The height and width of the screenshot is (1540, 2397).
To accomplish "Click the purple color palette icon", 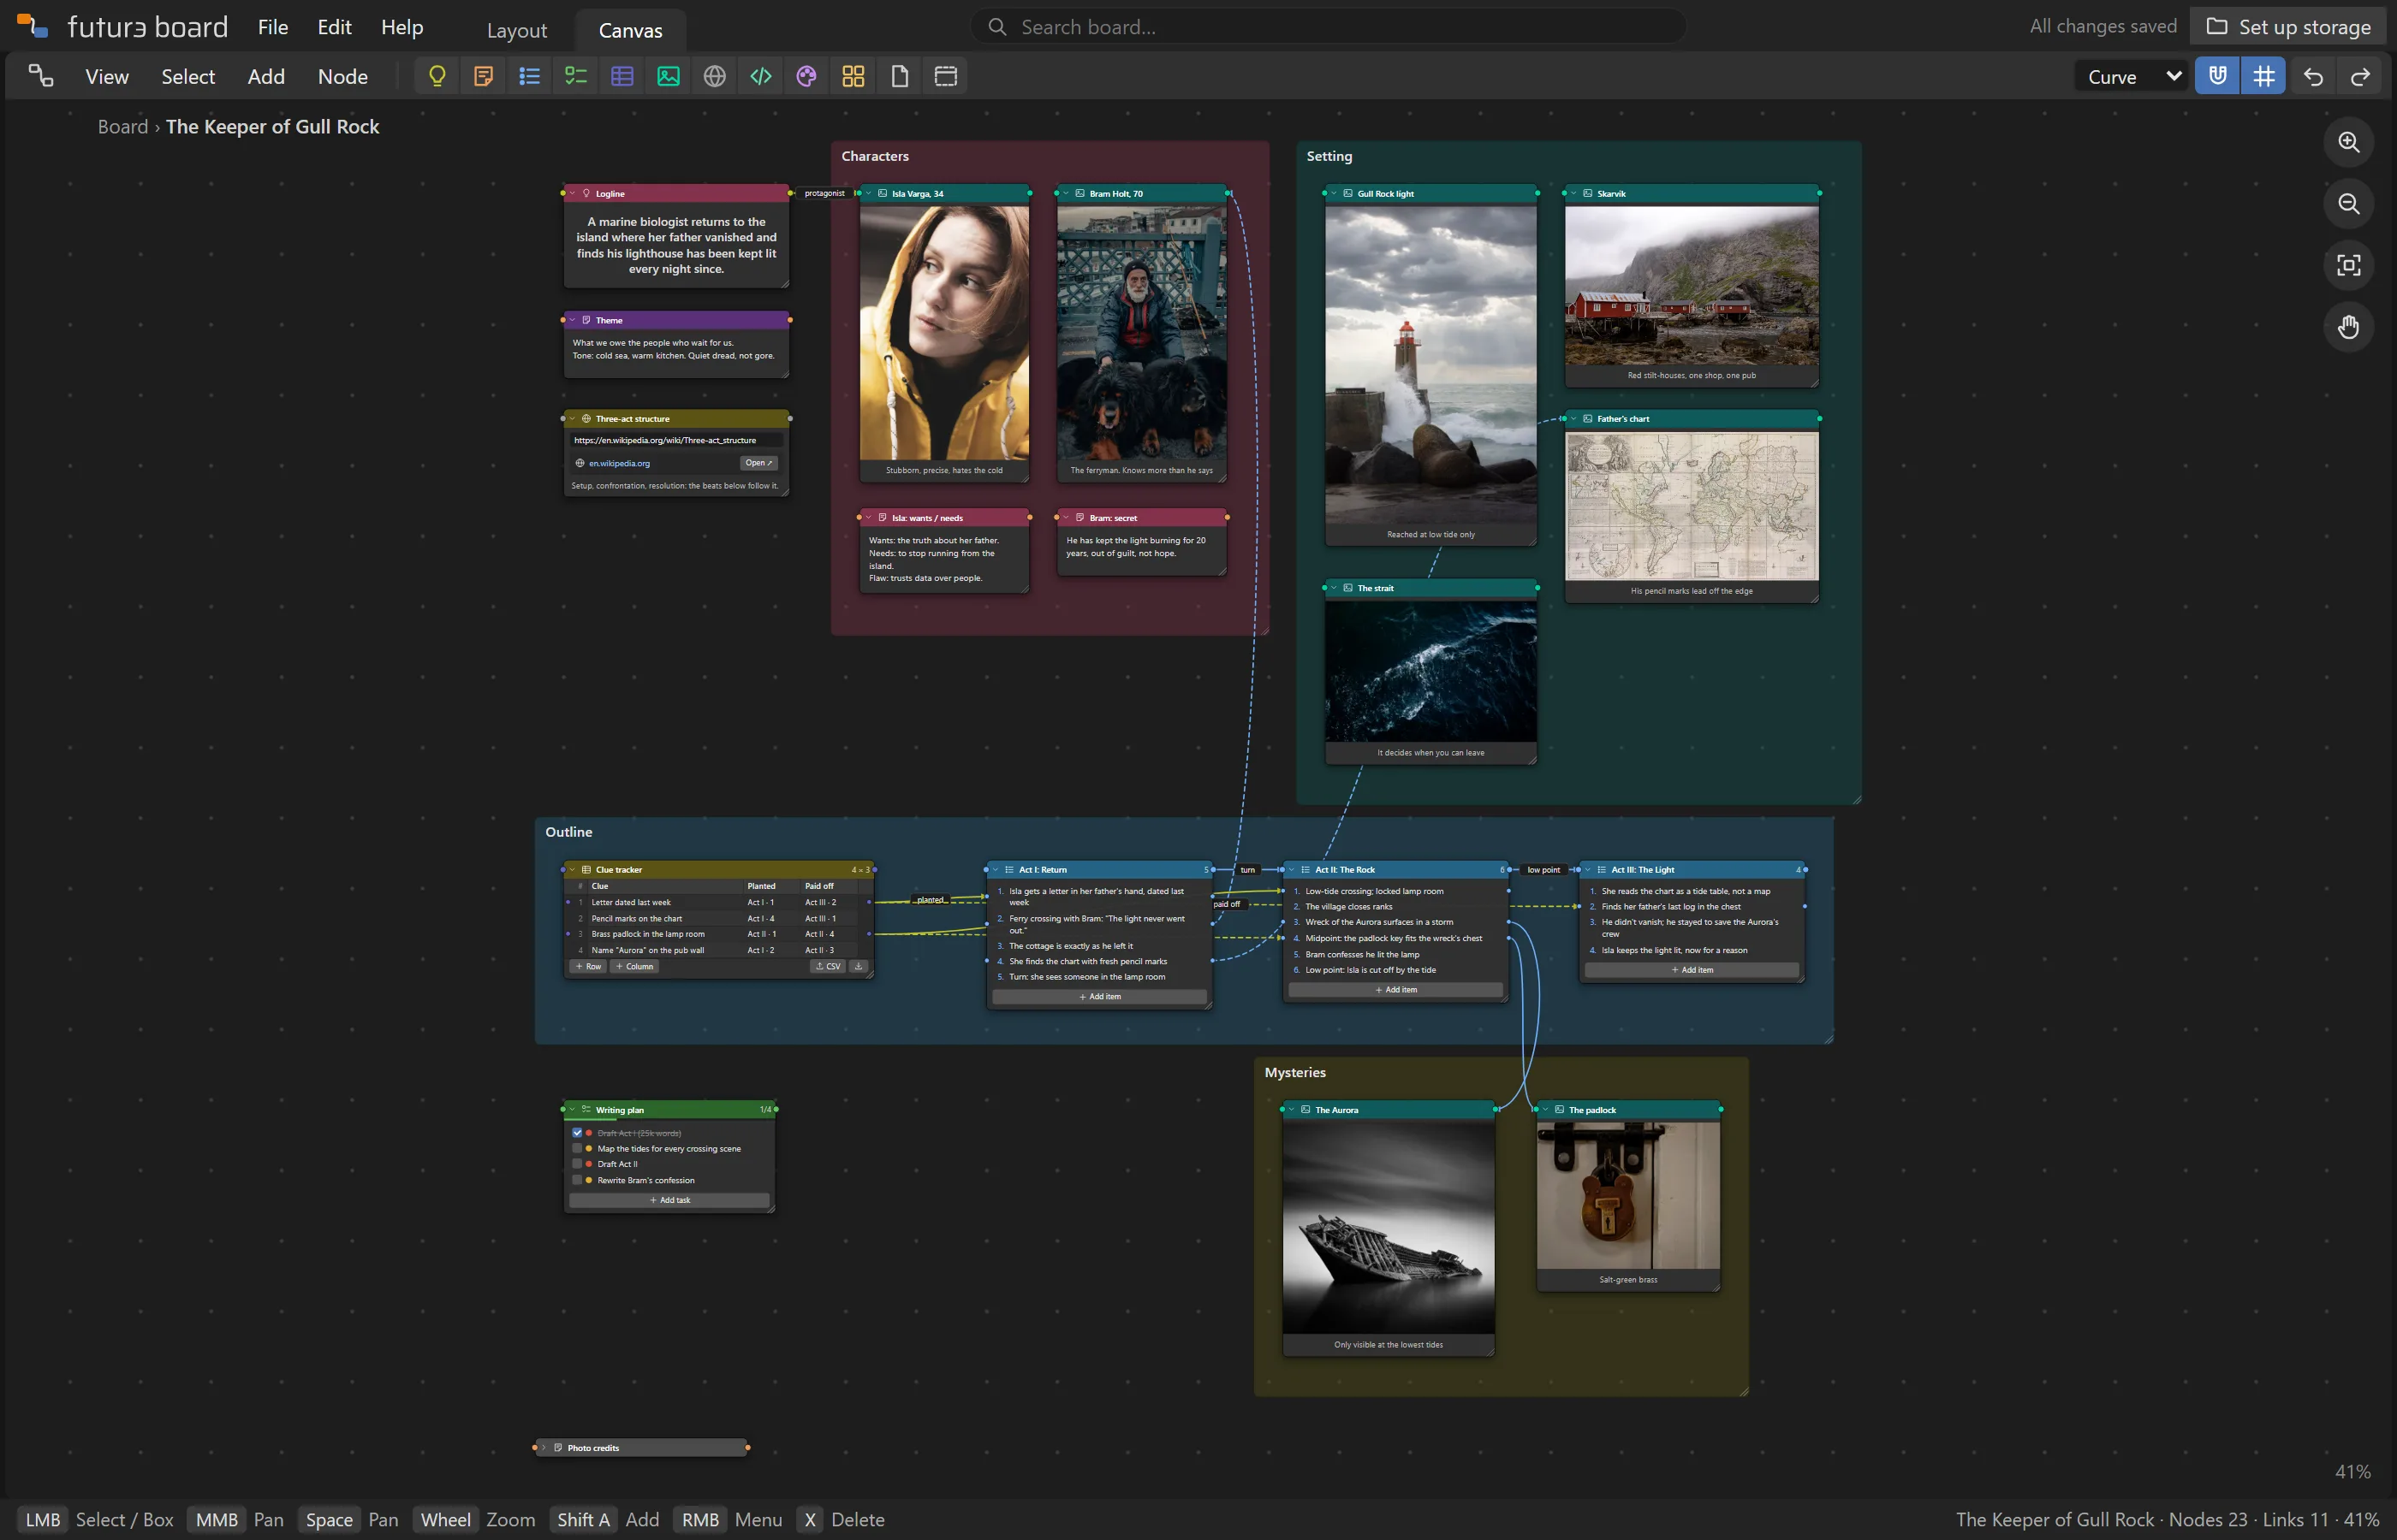I will coord(806,76).
